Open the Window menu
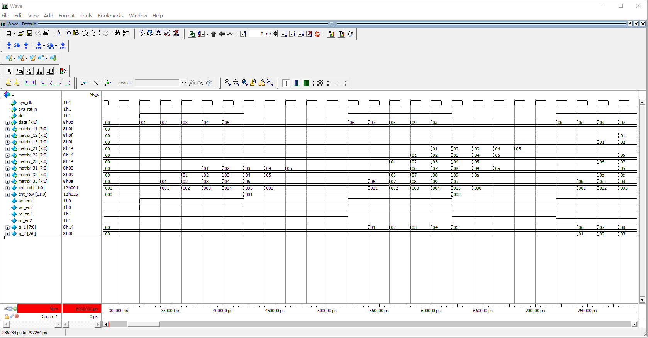This screenshot has width=648, height=338. 138,16
